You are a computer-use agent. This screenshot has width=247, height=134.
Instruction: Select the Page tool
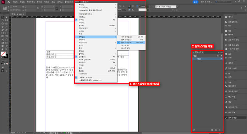pyautogui.click(x=3, y=20)
